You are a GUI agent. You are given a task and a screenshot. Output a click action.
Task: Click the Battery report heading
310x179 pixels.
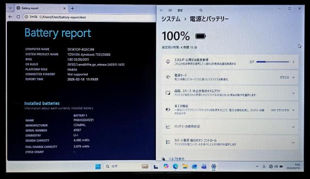pyautogui.click(x=58, y=33)
